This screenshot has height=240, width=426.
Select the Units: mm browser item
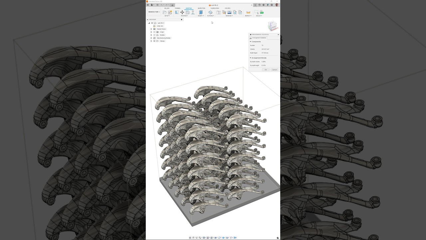(x=160, y=26)
